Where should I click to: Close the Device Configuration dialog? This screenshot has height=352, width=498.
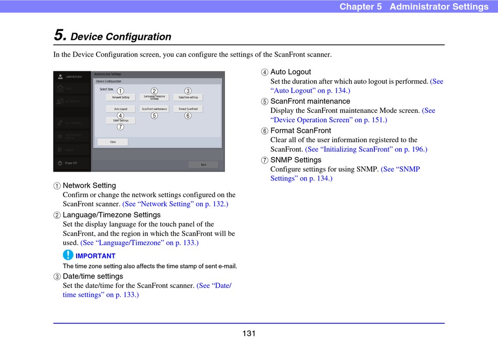(x=113, y=142)
